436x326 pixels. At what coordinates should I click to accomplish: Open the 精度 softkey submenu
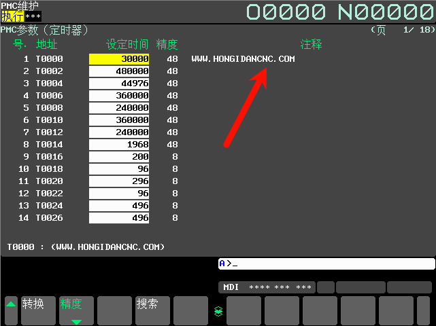76,310
